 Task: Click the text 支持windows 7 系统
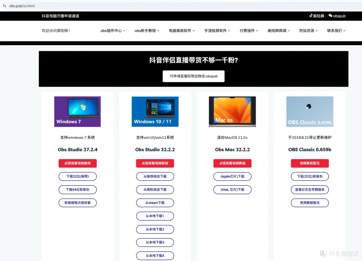click(77, 138)
